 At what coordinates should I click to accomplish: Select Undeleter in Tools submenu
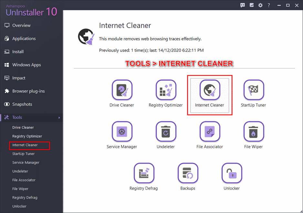point(20,171)
